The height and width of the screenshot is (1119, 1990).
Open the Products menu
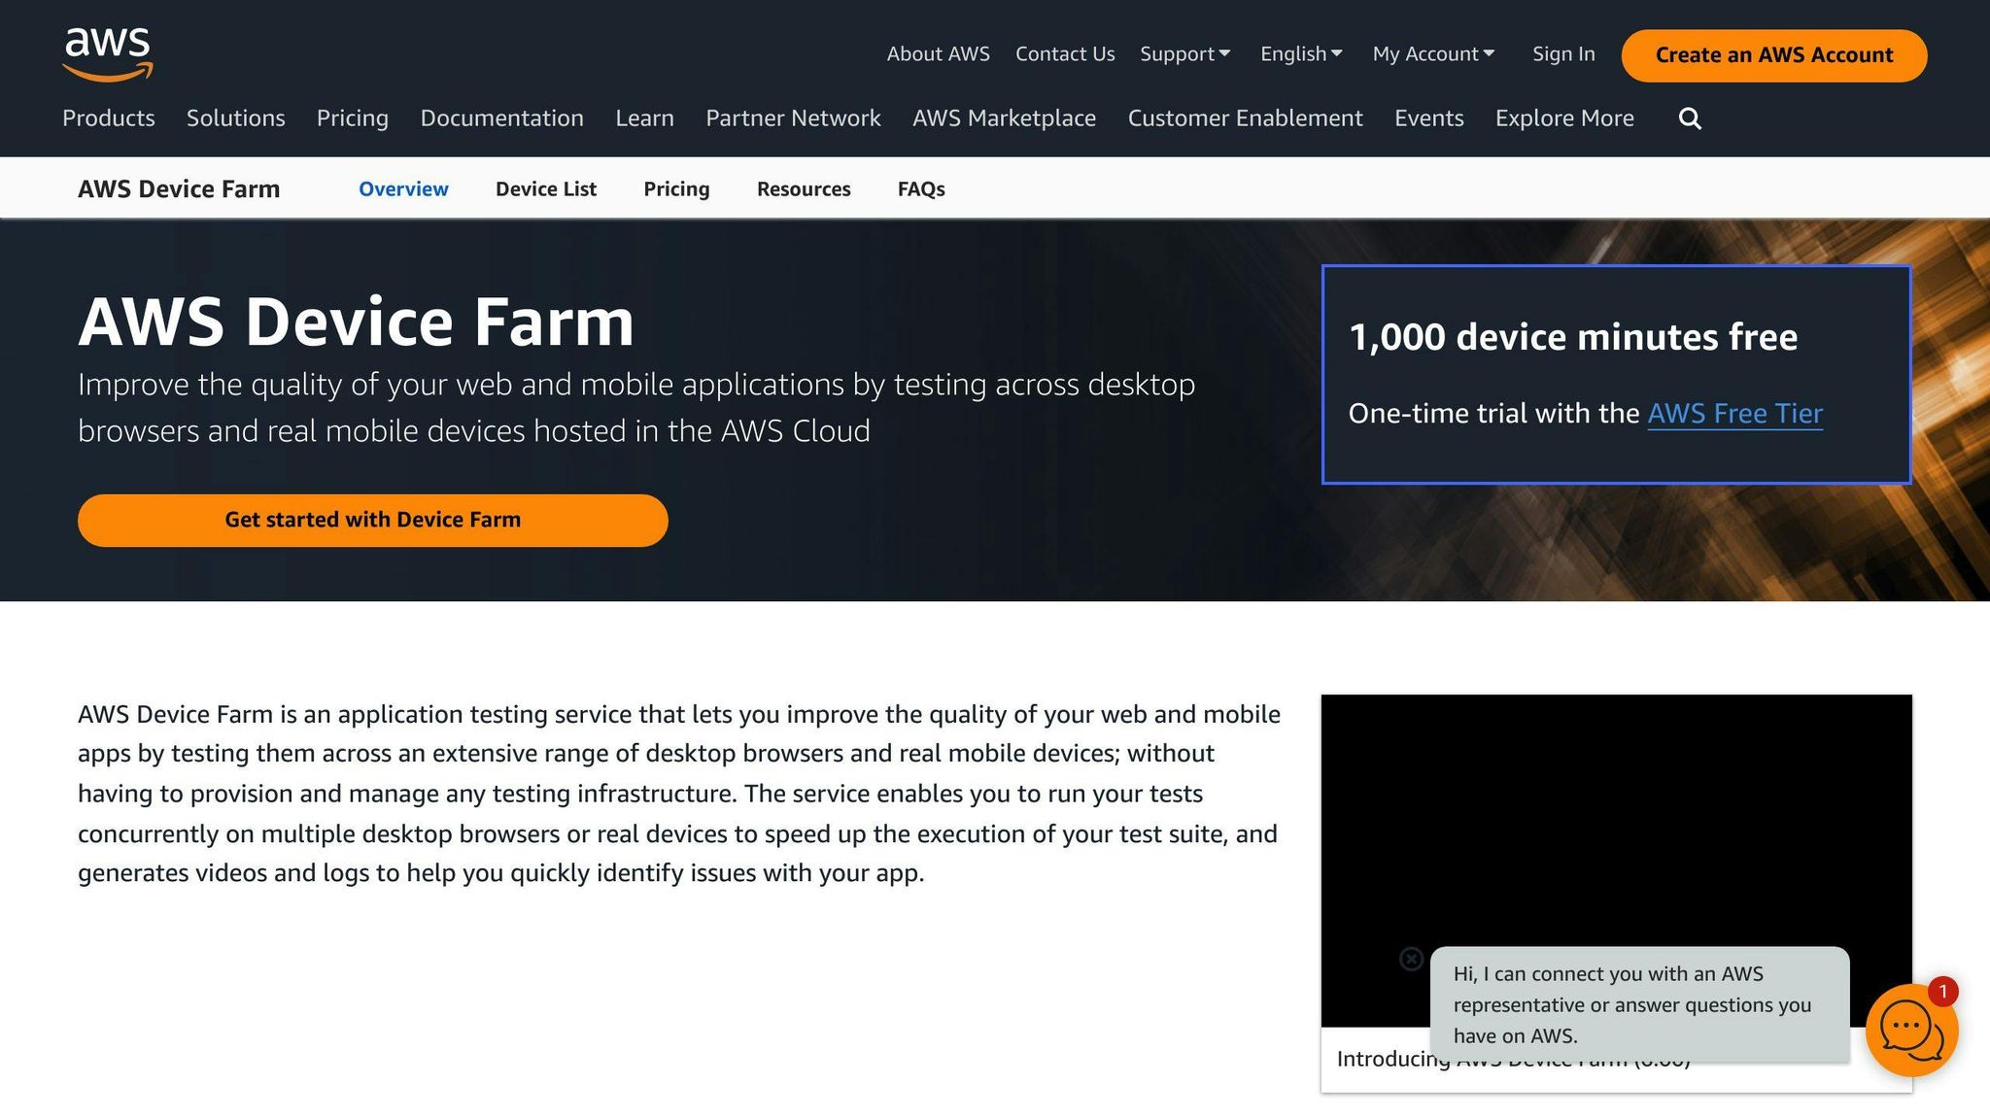(109, 119)
